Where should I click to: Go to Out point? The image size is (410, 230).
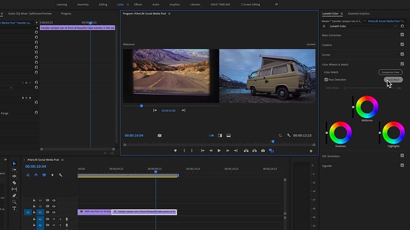(236, 151)
